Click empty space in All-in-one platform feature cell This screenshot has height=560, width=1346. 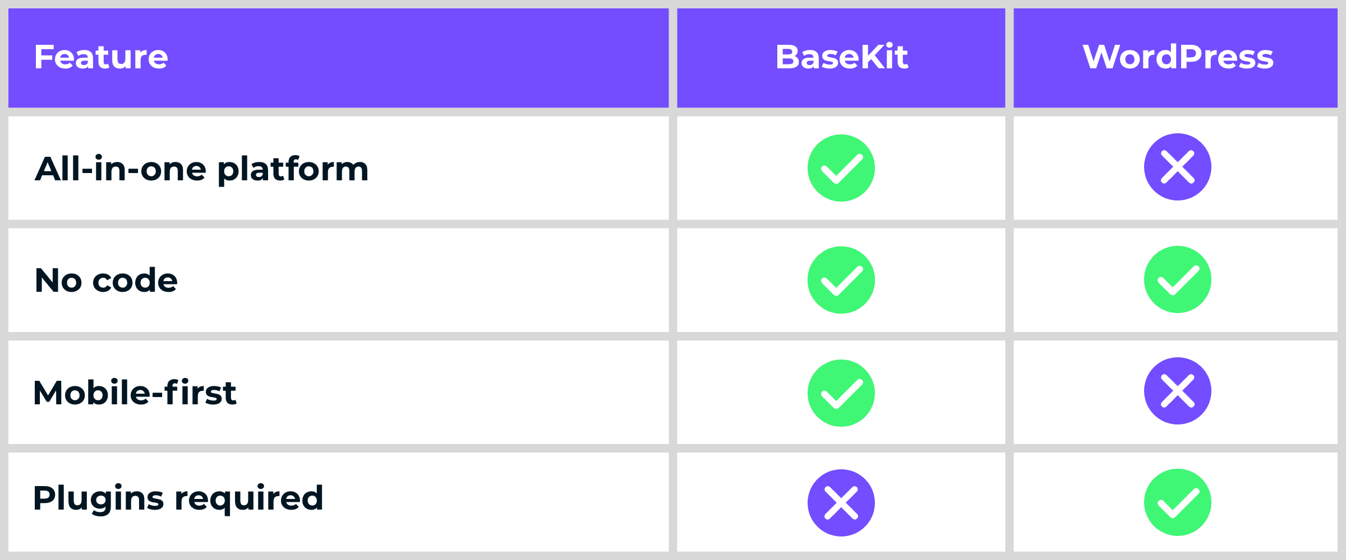tap(516, 168)
